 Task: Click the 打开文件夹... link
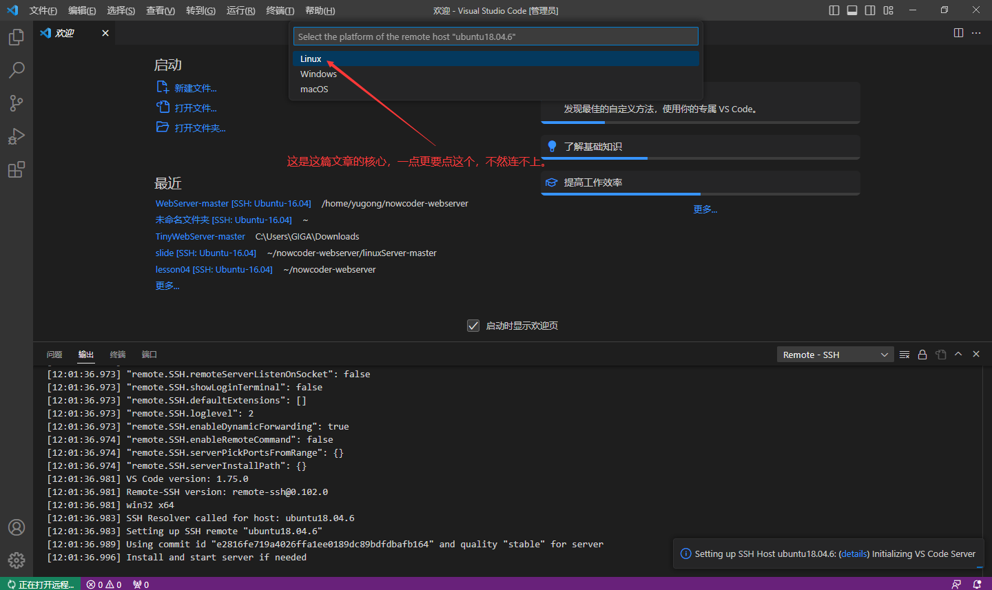[191, 128]
